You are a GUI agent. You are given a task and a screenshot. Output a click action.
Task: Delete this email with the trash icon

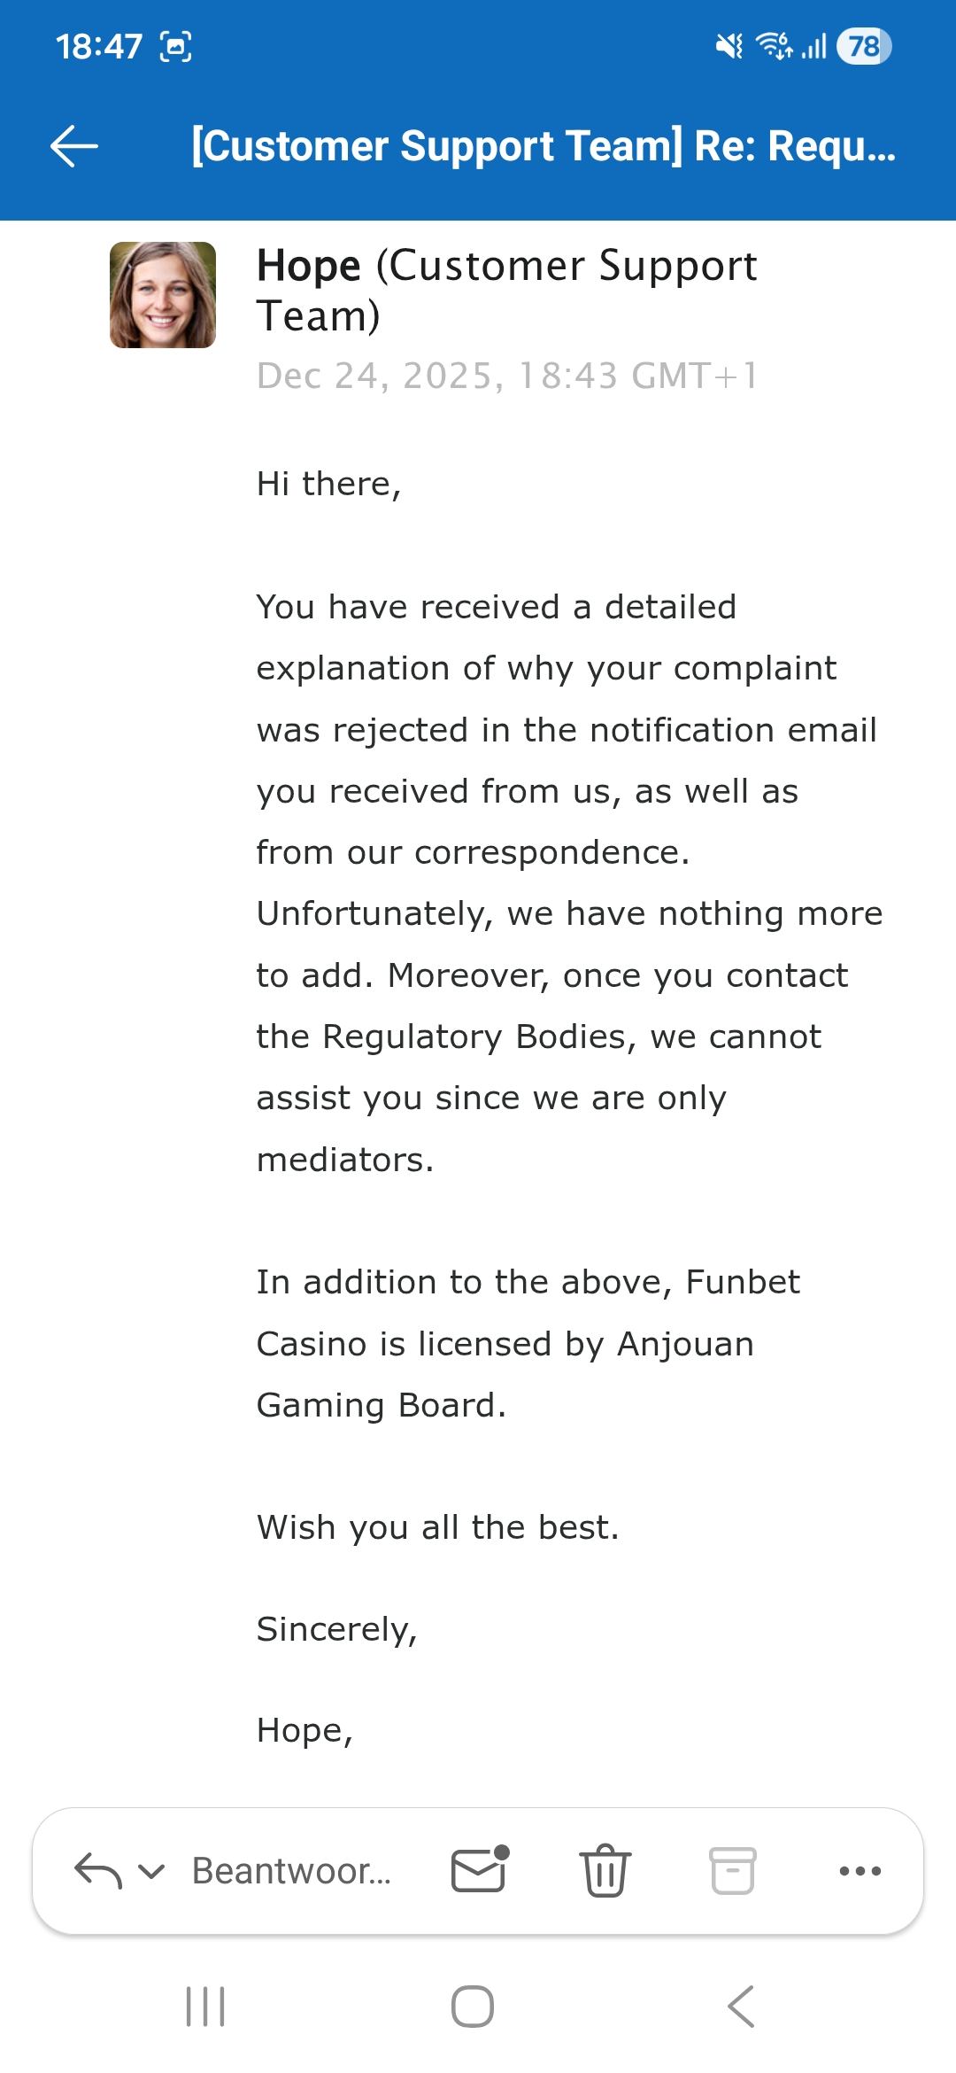tap(605, 1870)
